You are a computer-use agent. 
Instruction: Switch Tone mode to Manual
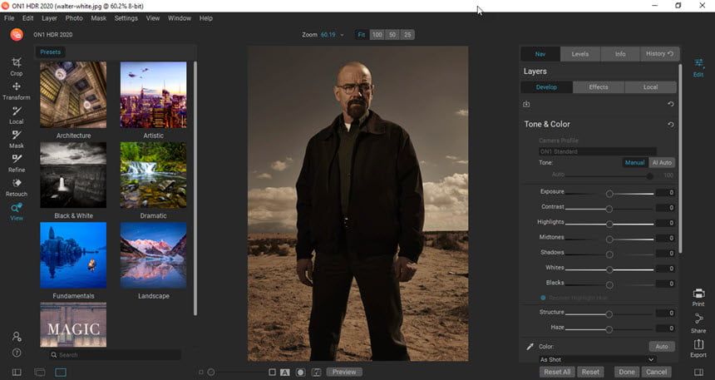(634, 162)
